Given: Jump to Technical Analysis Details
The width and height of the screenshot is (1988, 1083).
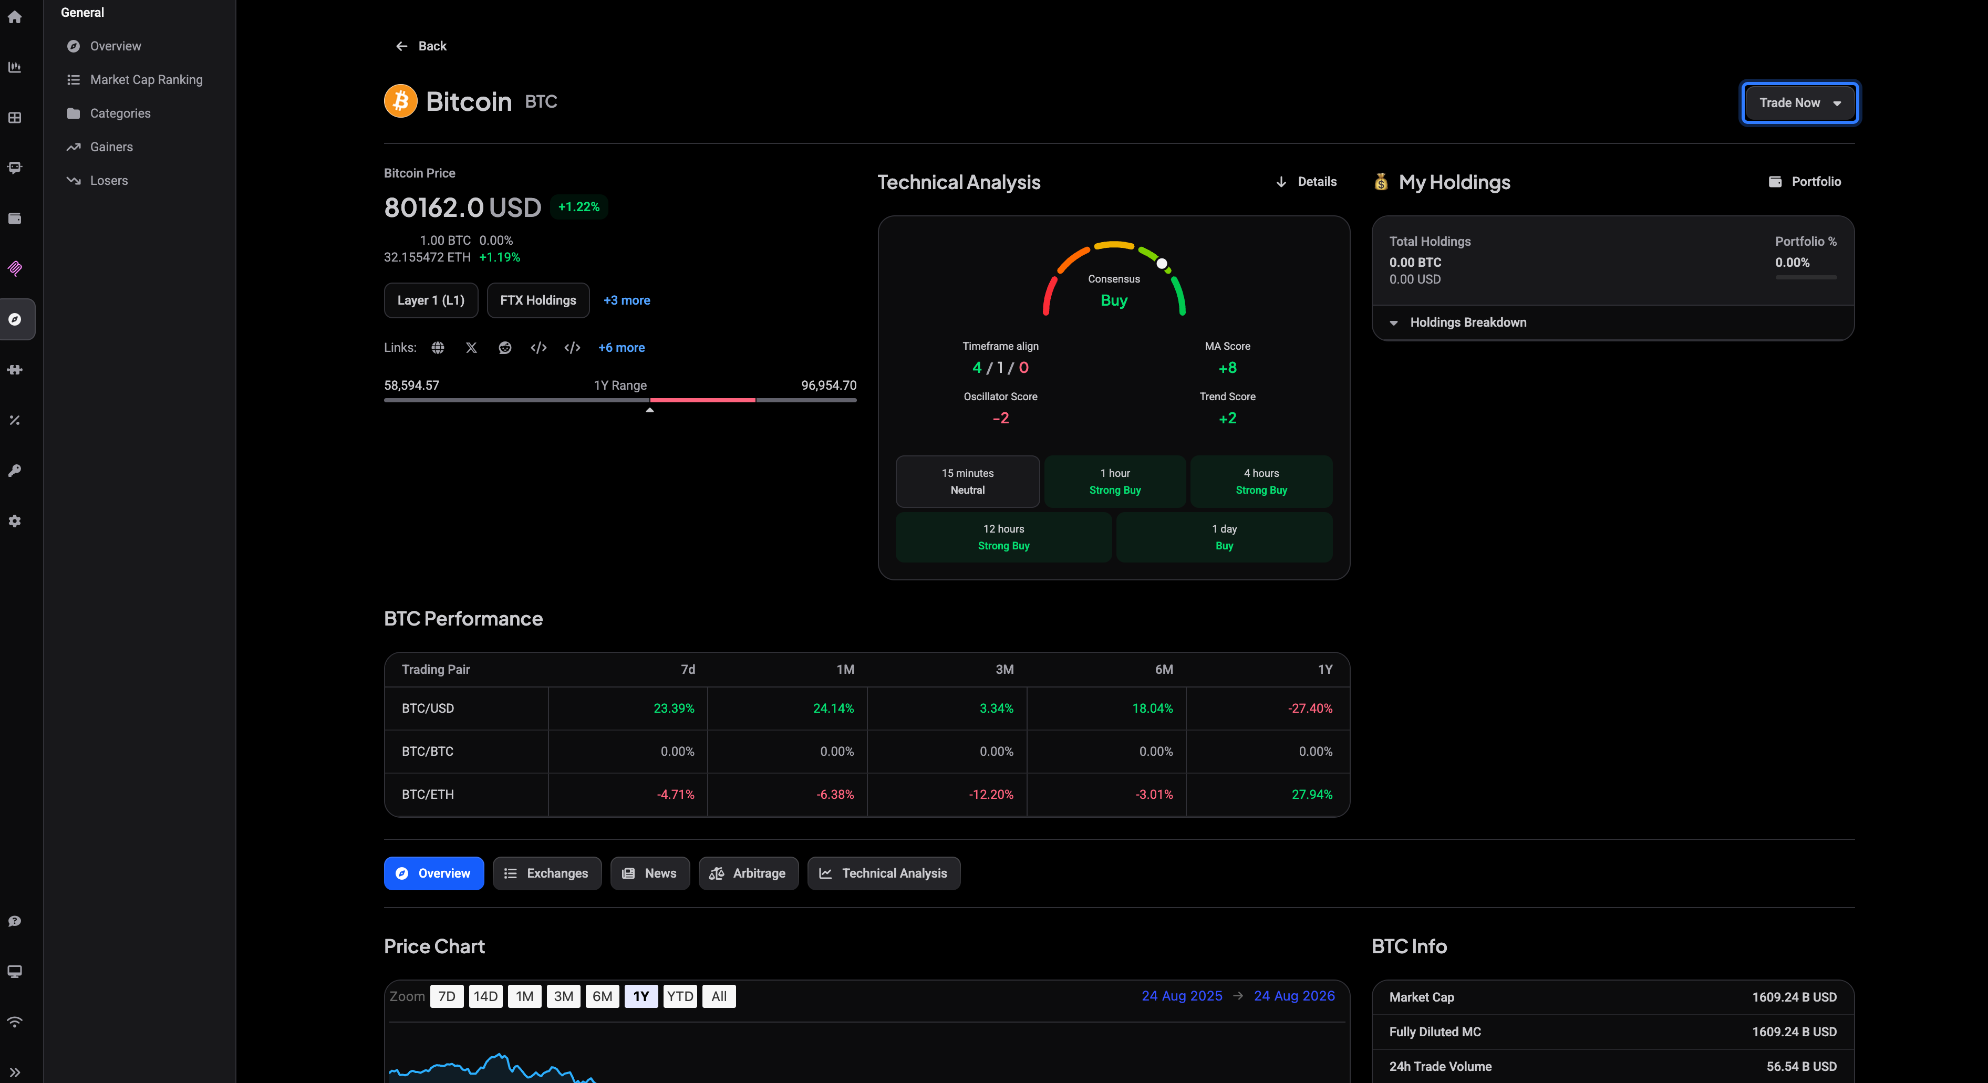Looking at the screenshot, I should coord(1307,182).
